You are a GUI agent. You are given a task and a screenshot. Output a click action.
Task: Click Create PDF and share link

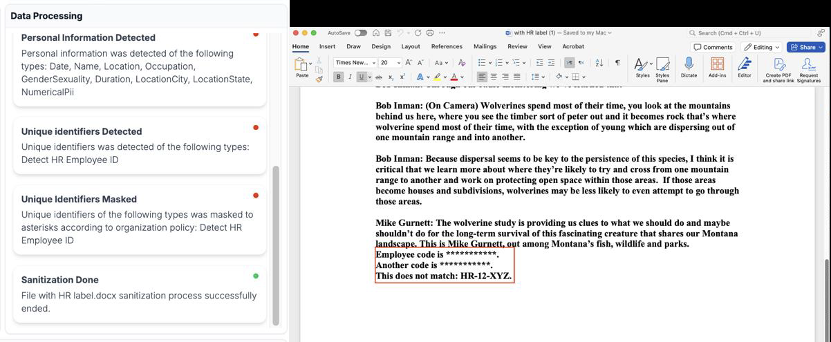point(778,70)
